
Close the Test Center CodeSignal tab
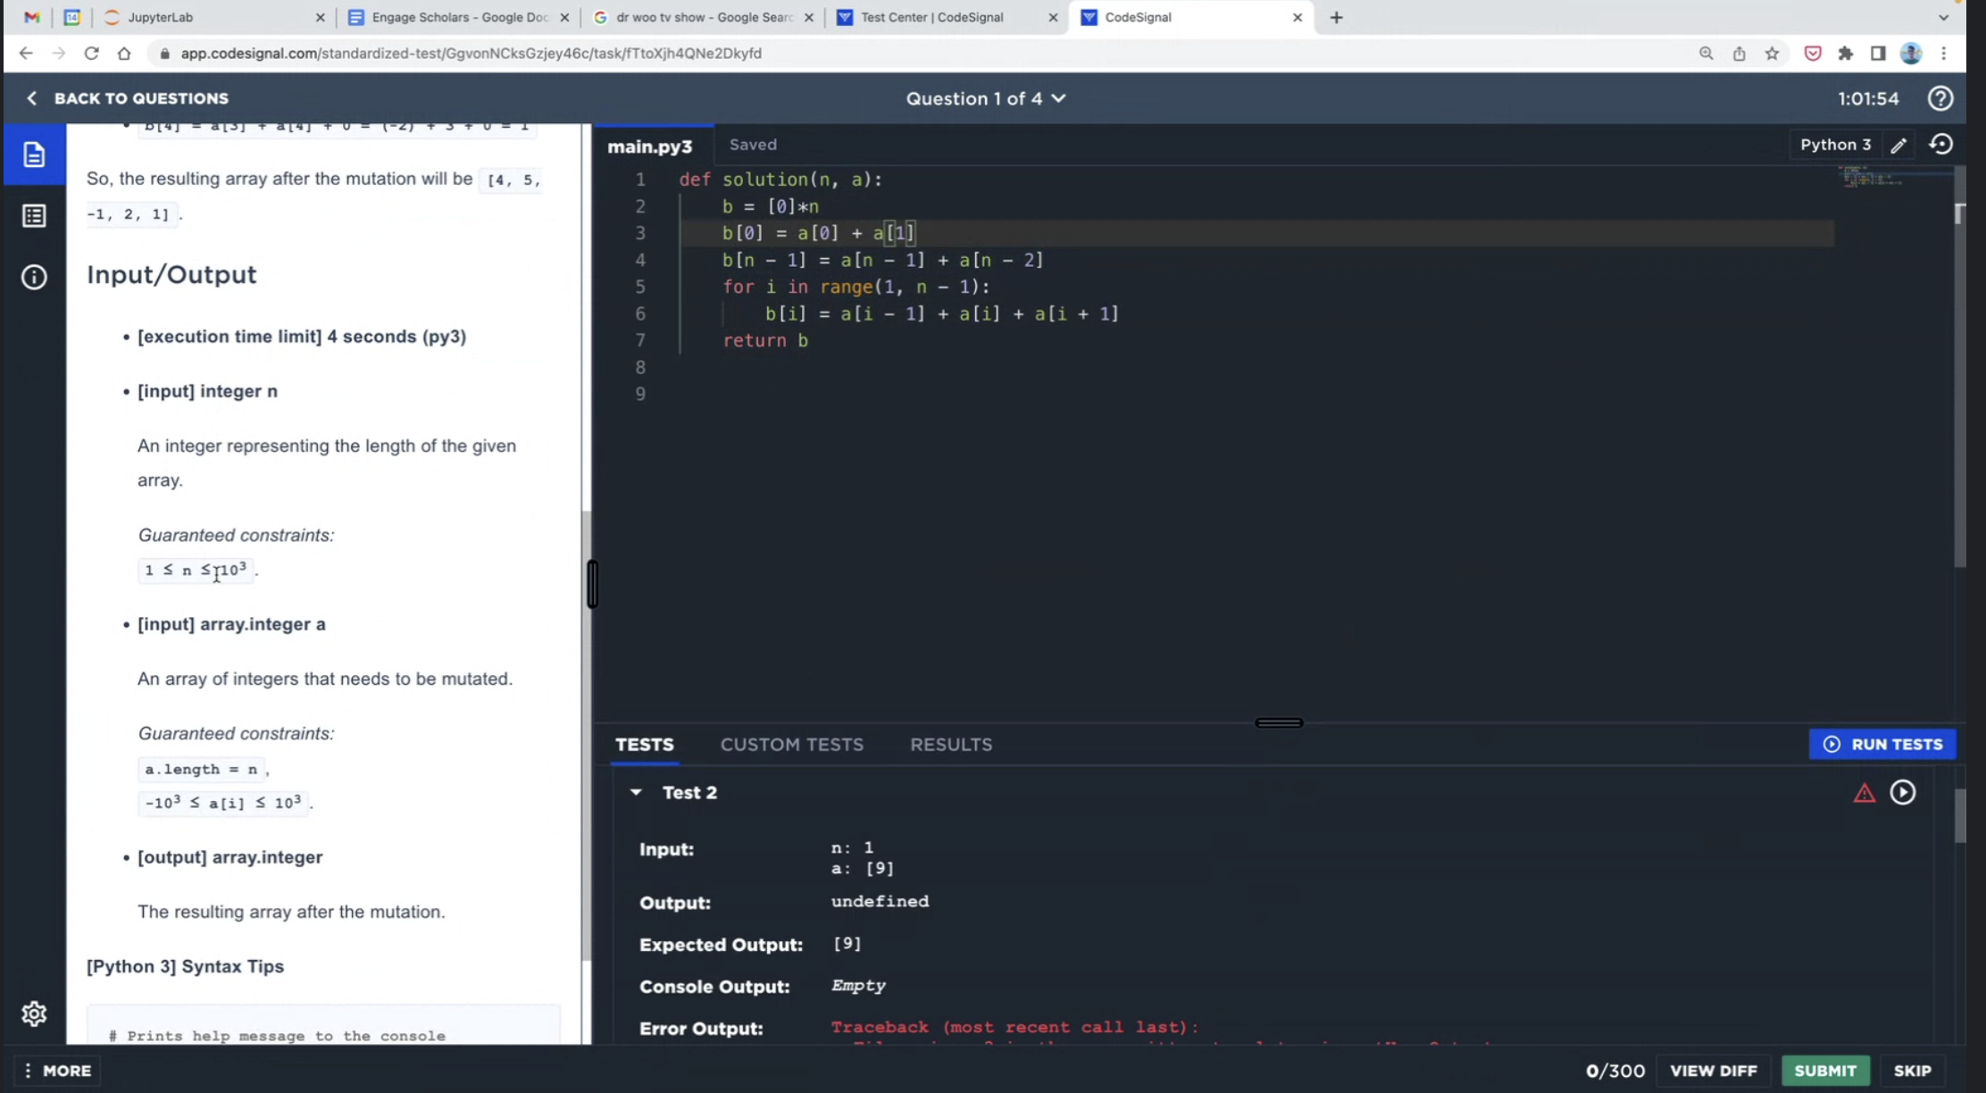point(1053,17)
